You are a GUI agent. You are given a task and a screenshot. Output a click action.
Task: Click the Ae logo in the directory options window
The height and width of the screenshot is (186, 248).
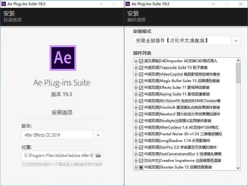click(x=63, y=58)
